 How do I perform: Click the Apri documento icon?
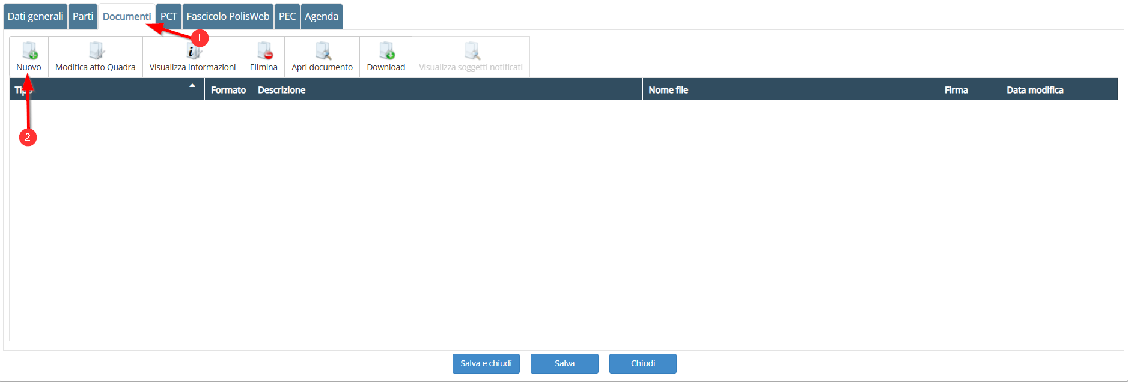point(323,52)
